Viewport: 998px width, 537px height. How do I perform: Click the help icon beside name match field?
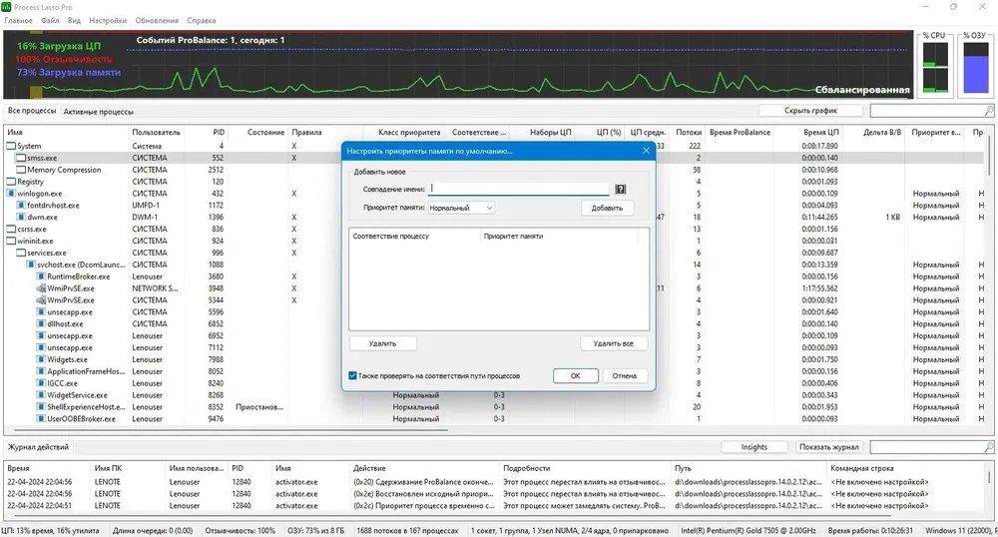coord(621,189)
